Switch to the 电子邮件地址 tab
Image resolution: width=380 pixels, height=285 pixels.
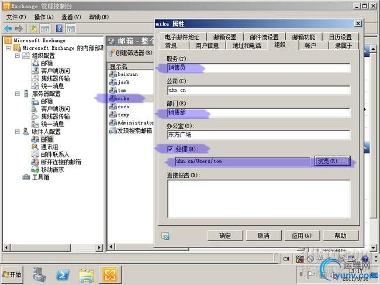[x=182, y=37]
